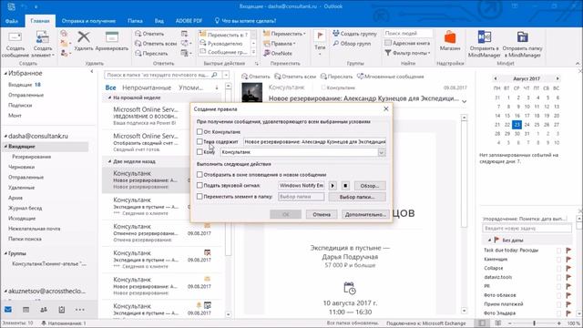
Task: Switch to Mail view in bottom bar
Action: [x=8, y=310]
